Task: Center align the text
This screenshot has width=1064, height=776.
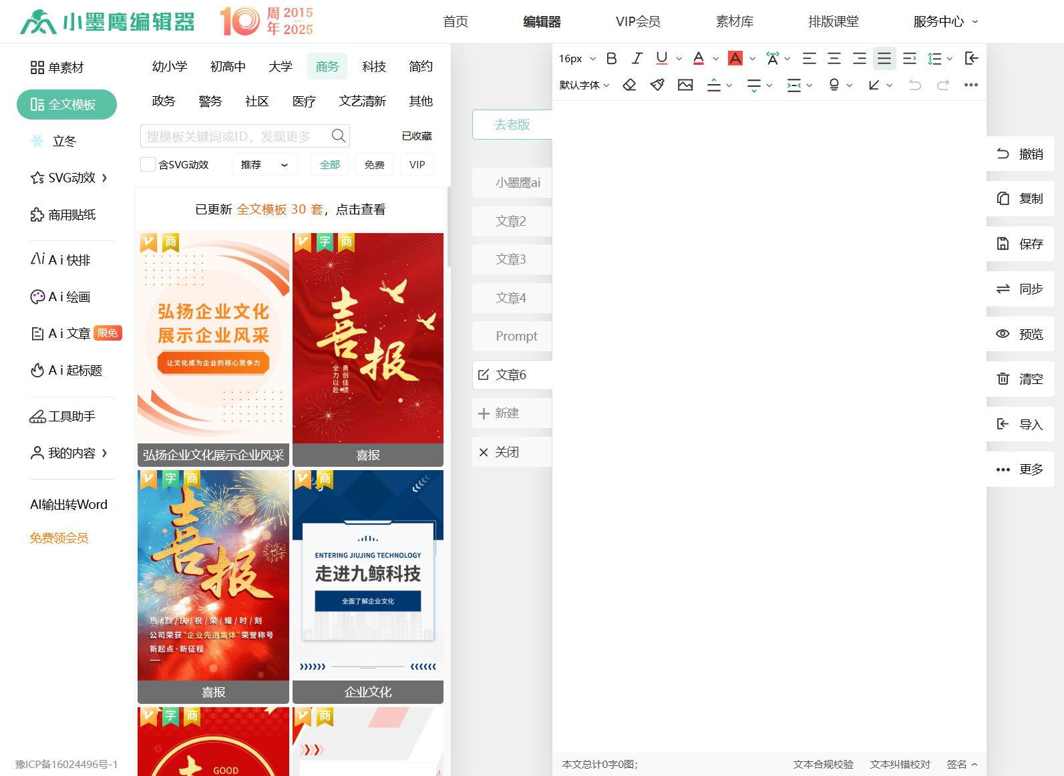Action: click(x=834, y=58)
